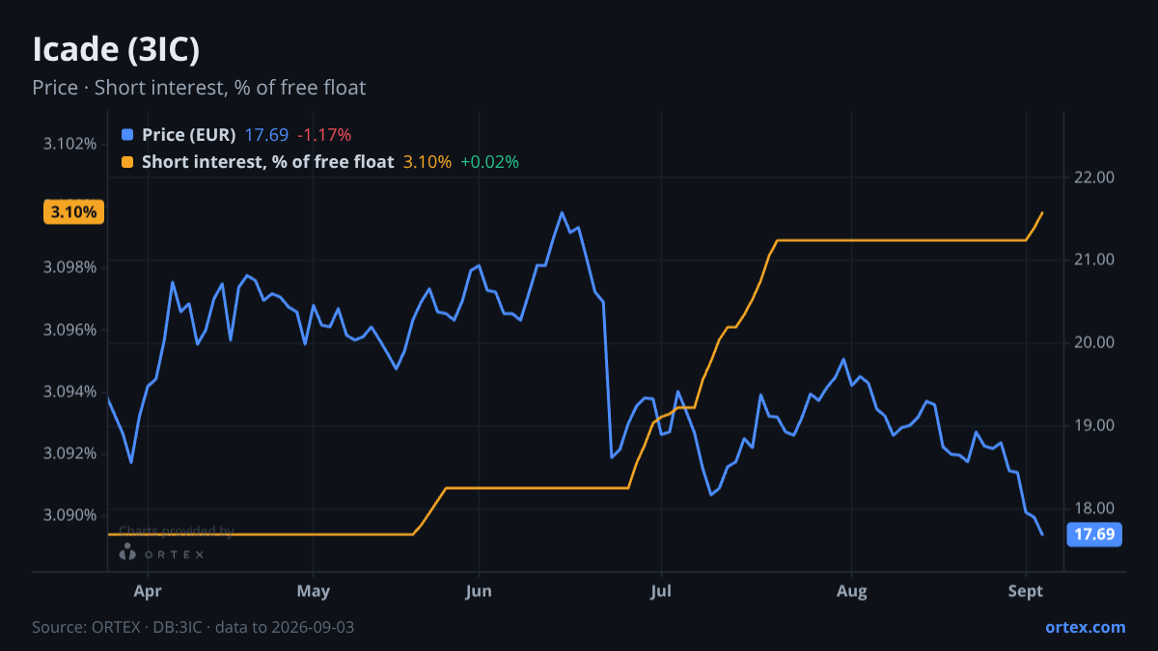Screen dimensions: 1158x651
Task: Click the 18.00 right axis label
Action: 1093,508
